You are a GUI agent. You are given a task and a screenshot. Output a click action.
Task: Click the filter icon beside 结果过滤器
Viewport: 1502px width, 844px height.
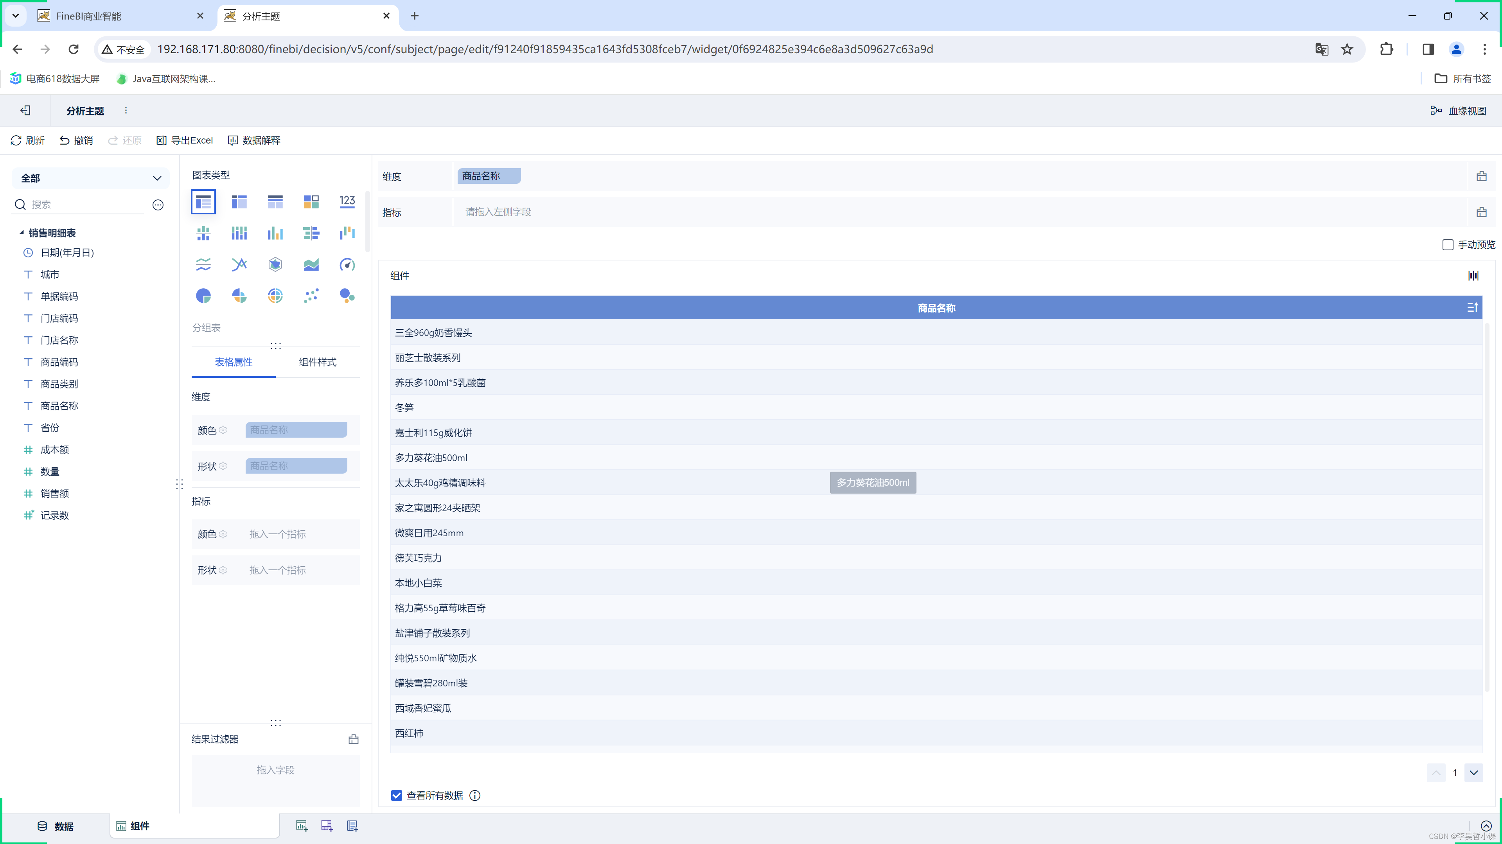[x=353, y=739]
